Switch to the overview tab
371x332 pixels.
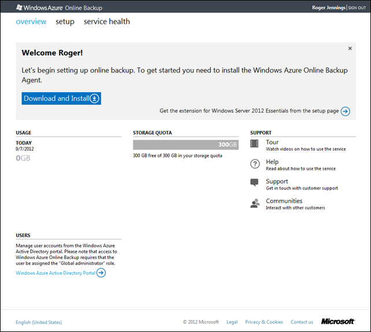(31, 21)
